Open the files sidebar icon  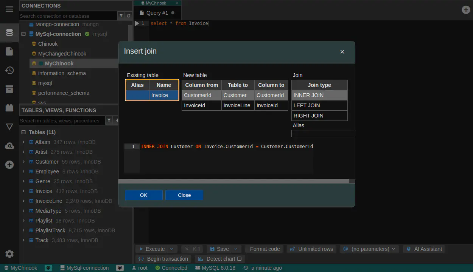[x=9, y=51]
